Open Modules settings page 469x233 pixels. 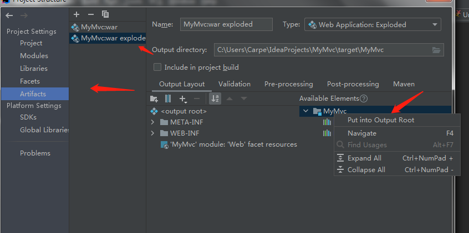(x=34, y=56)
